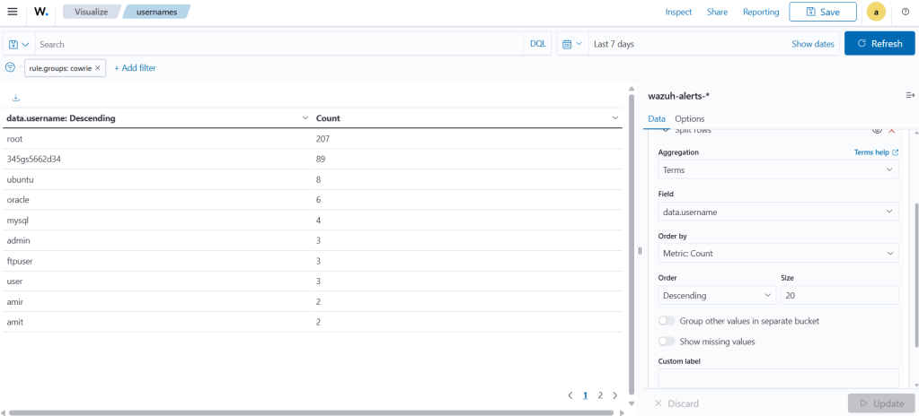Enable Group other values in separate bucket
This screenshot has height=416, width=919.
click(x=667, y=321)
